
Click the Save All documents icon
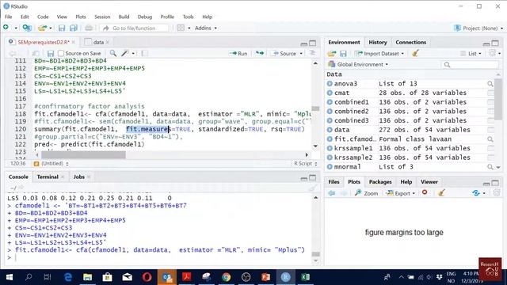[x=74, y=28]
